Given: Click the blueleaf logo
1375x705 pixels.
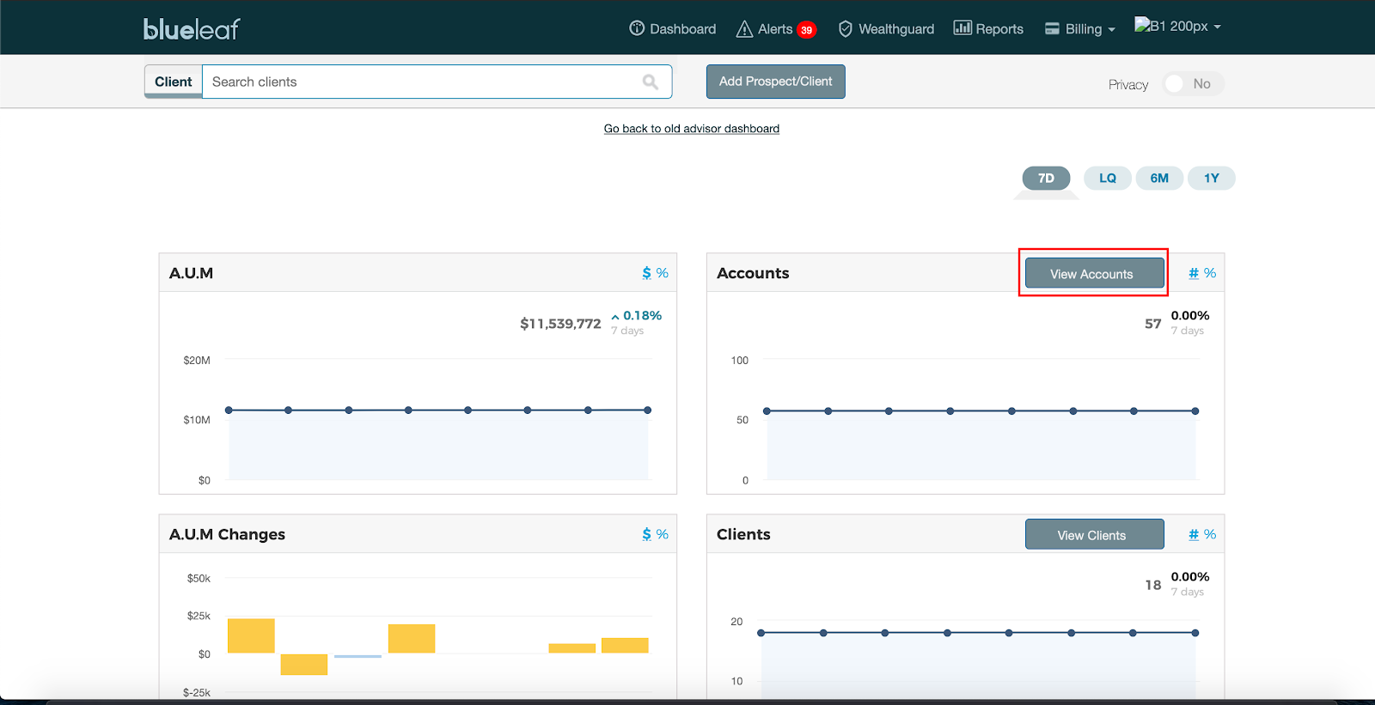Looking at the screenshot, I should click(x=192, y=29).
